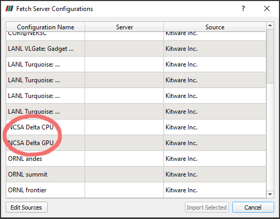Open the help question mark button

coord(243,8)
